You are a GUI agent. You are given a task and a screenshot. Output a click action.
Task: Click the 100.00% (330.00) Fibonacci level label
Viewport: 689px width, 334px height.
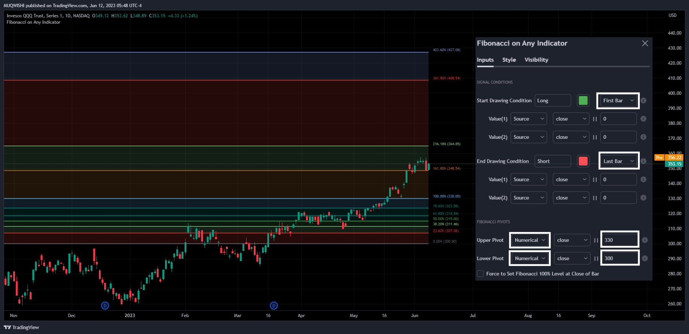[x=447, y=196]
